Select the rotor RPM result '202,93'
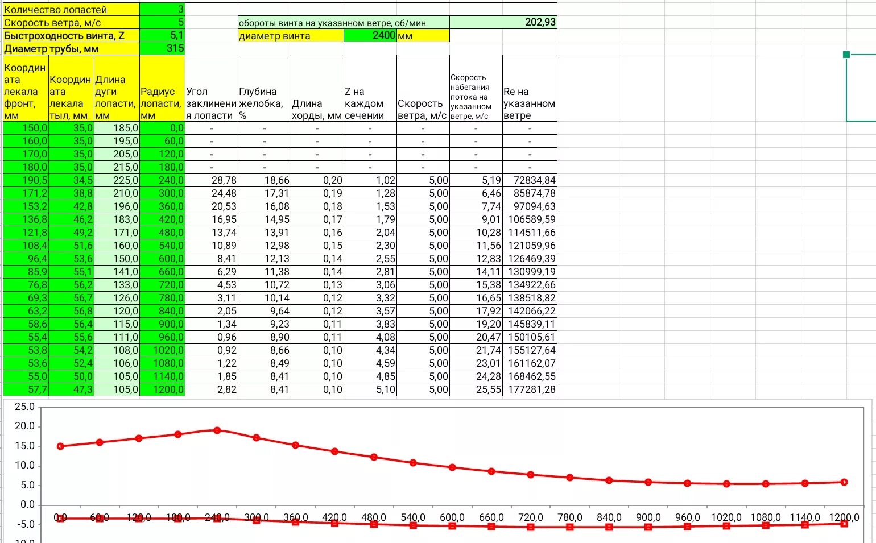This screenshot has width=876, height=543. [x=503, y=23]
